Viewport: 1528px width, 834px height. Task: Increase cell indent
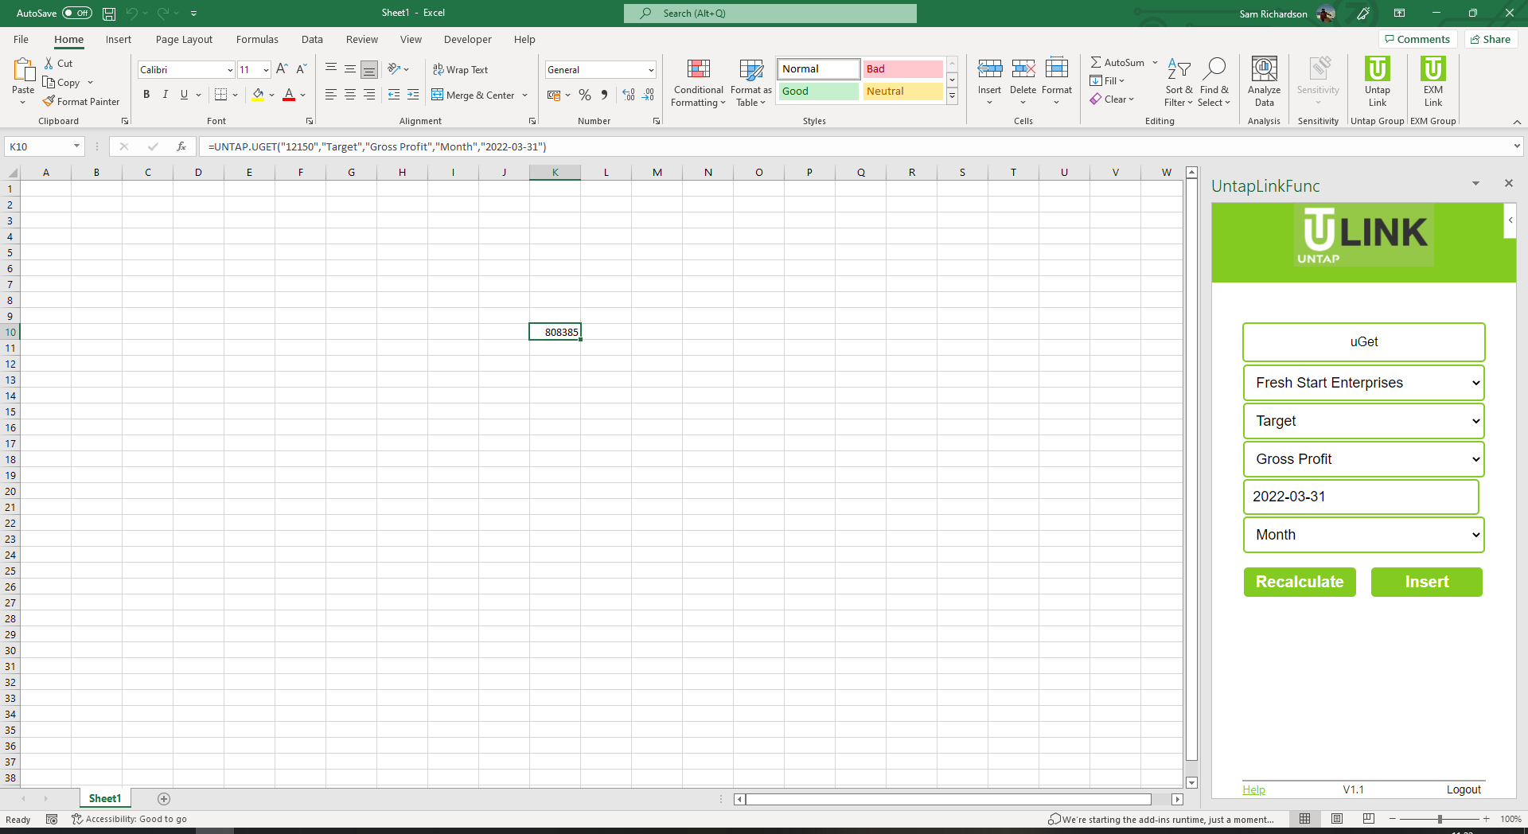tap(413, 95)
